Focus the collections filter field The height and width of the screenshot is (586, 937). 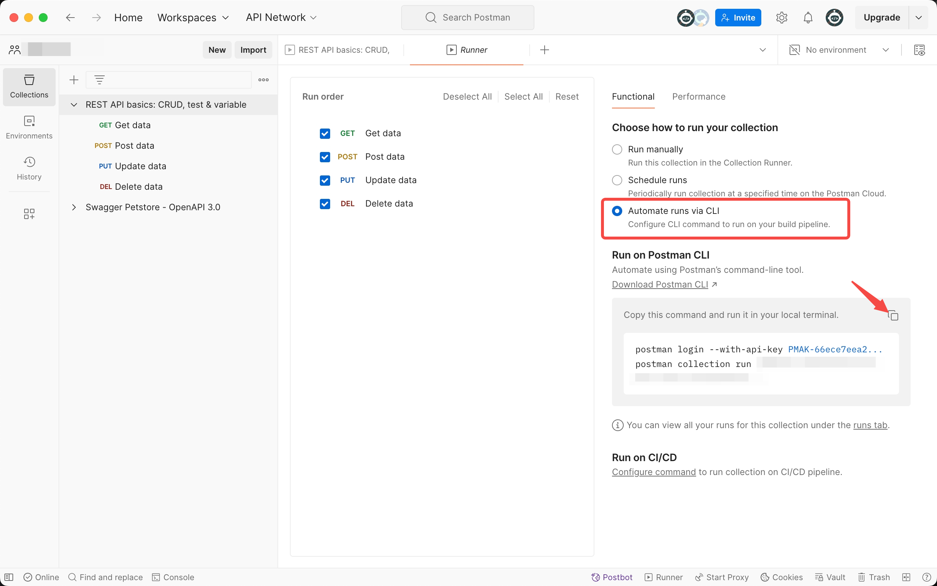[x=168, y=80]
